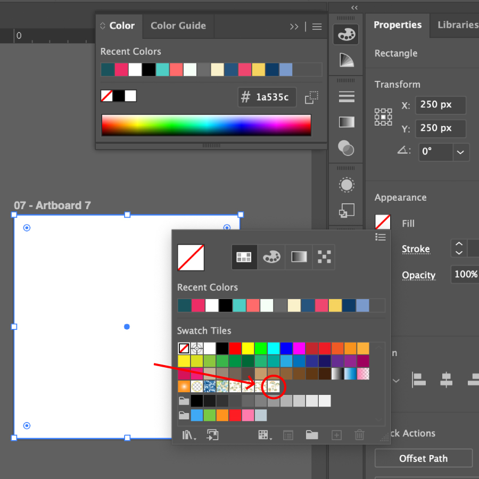Viewport: 479px width, 479px height.
Task: Add selected swatches to library icon
Action: (x=212, y=435)
